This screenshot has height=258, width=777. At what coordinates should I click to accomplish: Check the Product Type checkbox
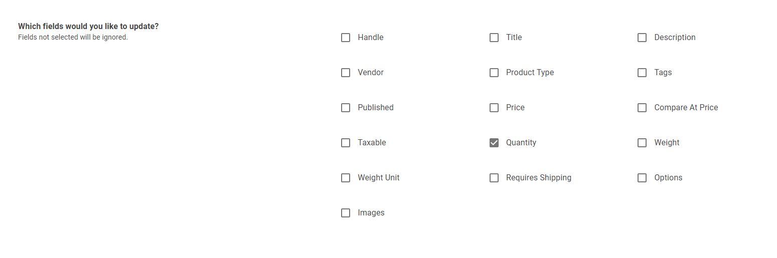tap(494, 73)
